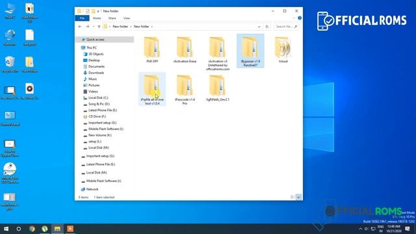Click the volume tray icon
Image resolution: width=416 pixels, height=234 pixels.
pos(367,229)
